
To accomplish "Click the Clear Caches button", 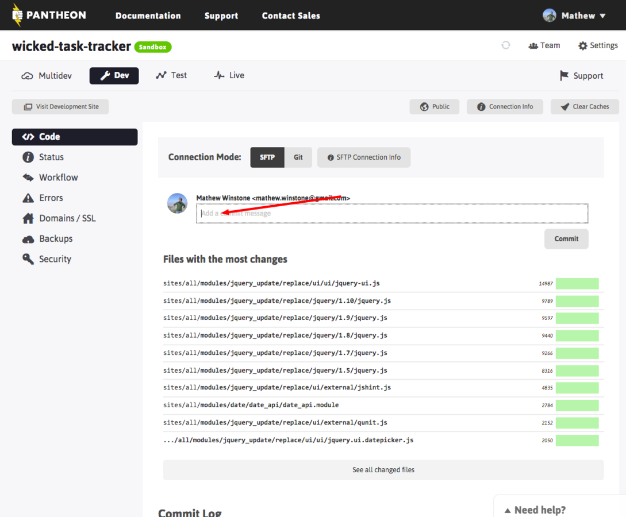I will point(585,106).
